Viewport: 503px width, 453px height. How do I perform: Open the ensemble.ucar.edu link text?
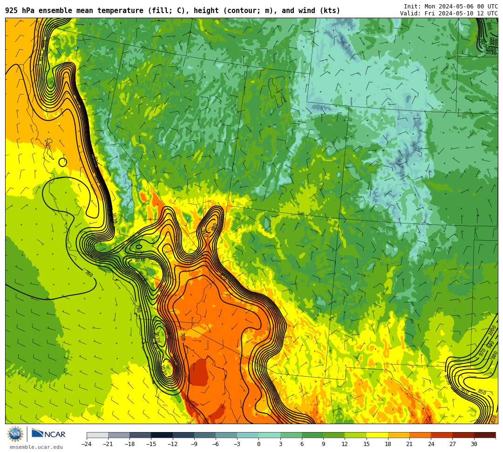click(36, 447)
